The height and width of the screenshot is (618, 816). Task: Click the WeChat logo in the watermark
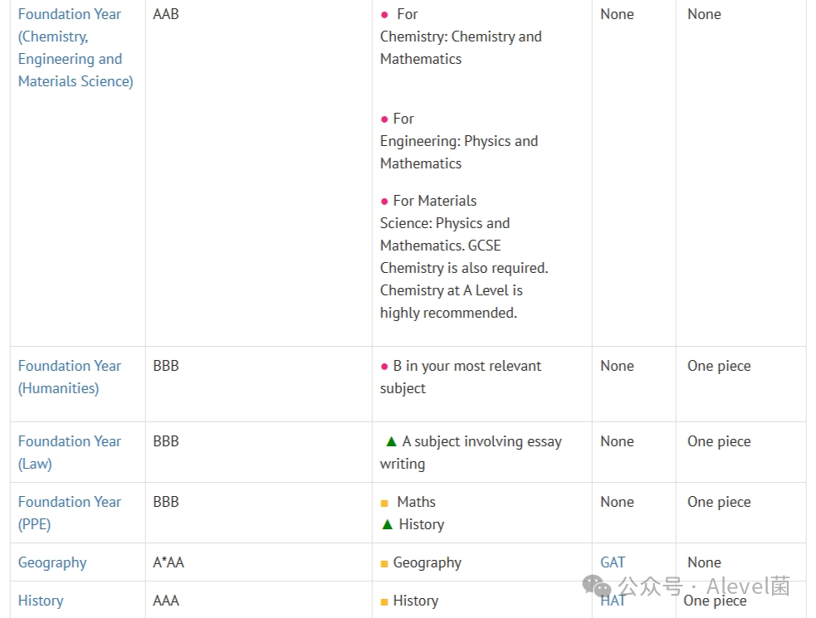(x=596, y=586)
